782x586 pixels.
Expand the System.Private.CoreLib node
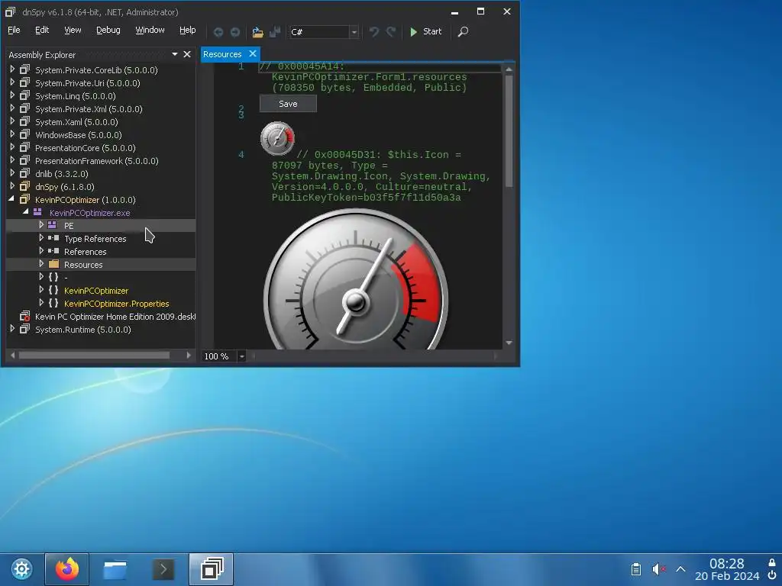click(12, 69)
